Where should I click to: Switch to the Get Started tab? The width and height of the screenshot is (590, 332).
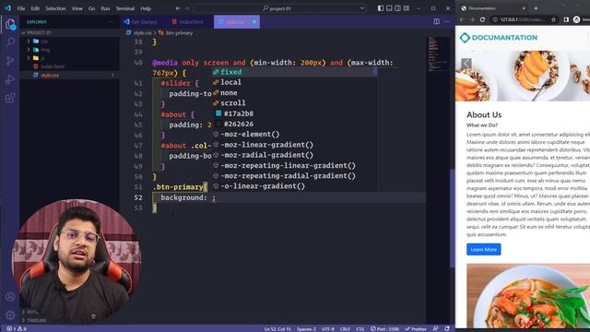tap(141, 22)
